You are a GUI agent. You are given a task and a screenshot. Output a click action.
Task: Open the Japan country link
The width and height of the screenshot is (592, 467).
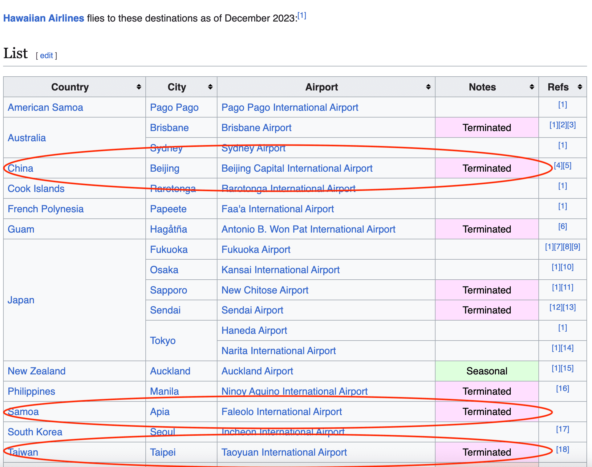[21, 300]
